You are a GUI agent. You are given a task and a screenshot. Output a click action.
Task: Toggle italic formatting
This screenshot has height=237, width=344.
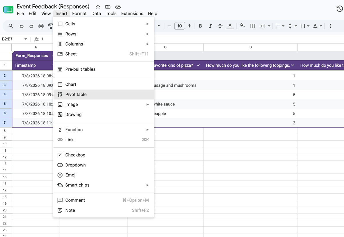coord(210,26)
